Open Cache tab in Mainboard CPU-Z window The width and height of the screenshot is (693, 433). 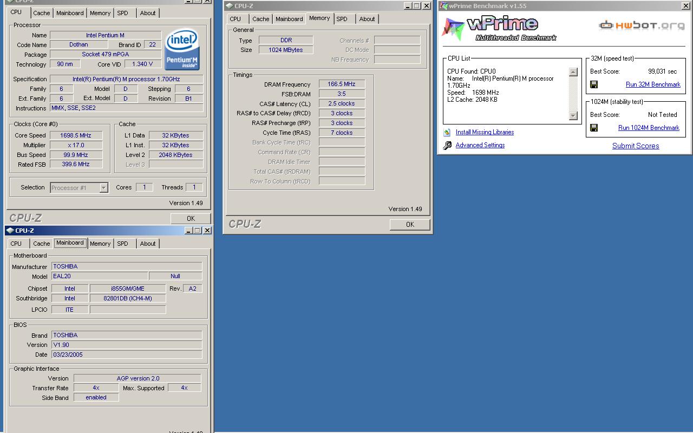[41, 244]
